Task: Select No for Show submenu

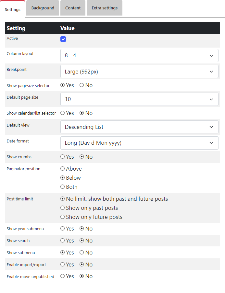Action: 81,253
